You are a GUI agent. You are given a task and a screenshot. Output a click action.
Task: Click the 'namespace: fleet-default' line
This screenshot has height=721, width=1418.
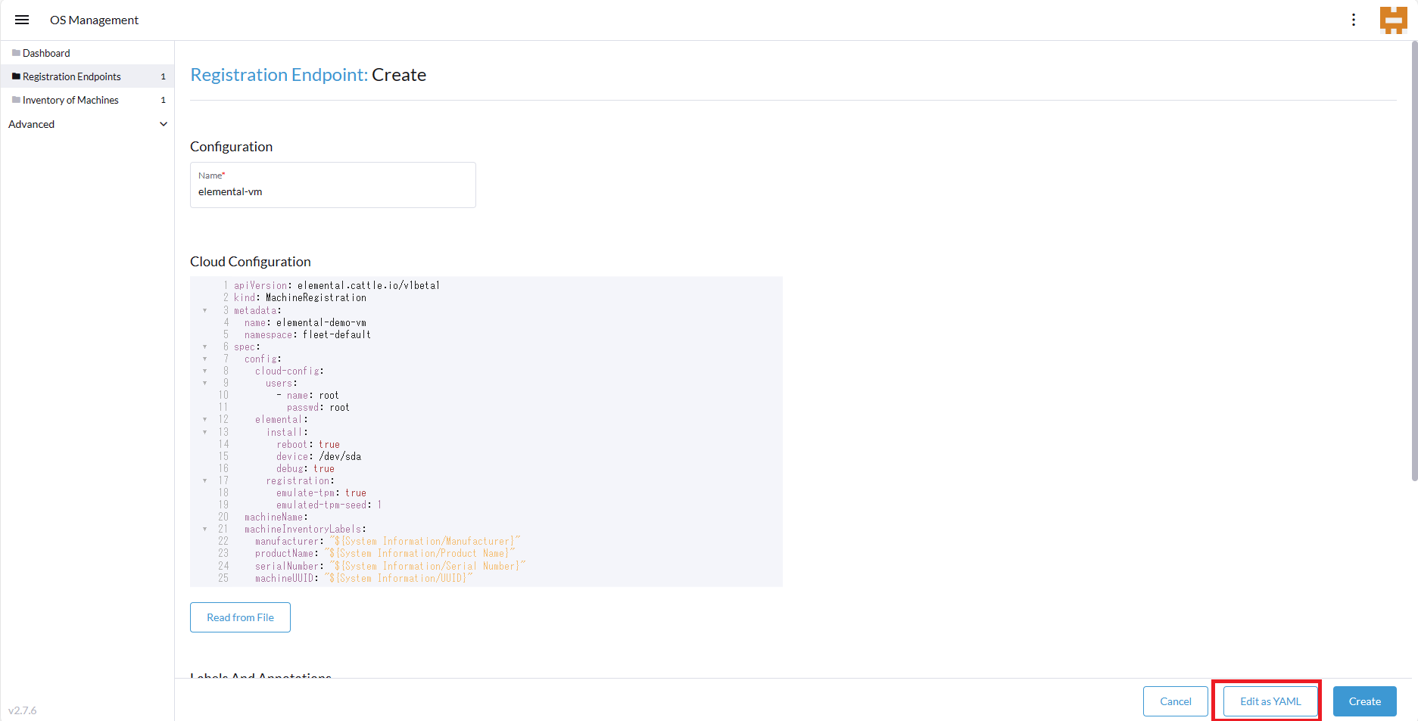(307, 334)
